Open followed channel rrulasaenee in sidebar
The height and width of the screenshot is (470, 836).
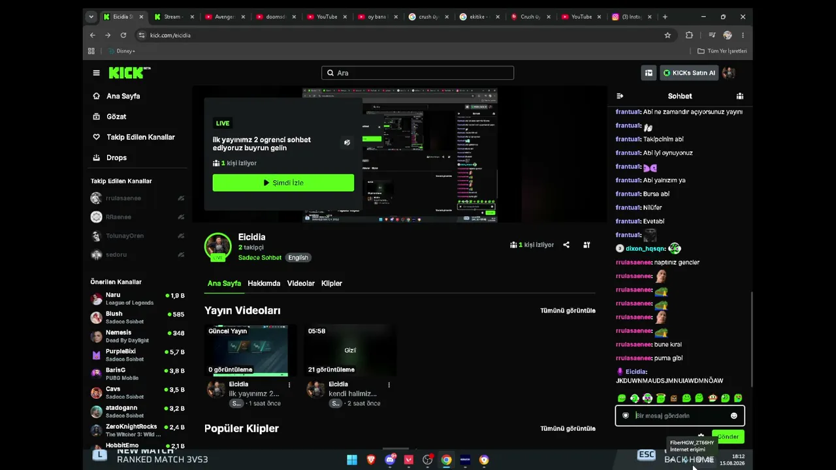coord(137,198)
